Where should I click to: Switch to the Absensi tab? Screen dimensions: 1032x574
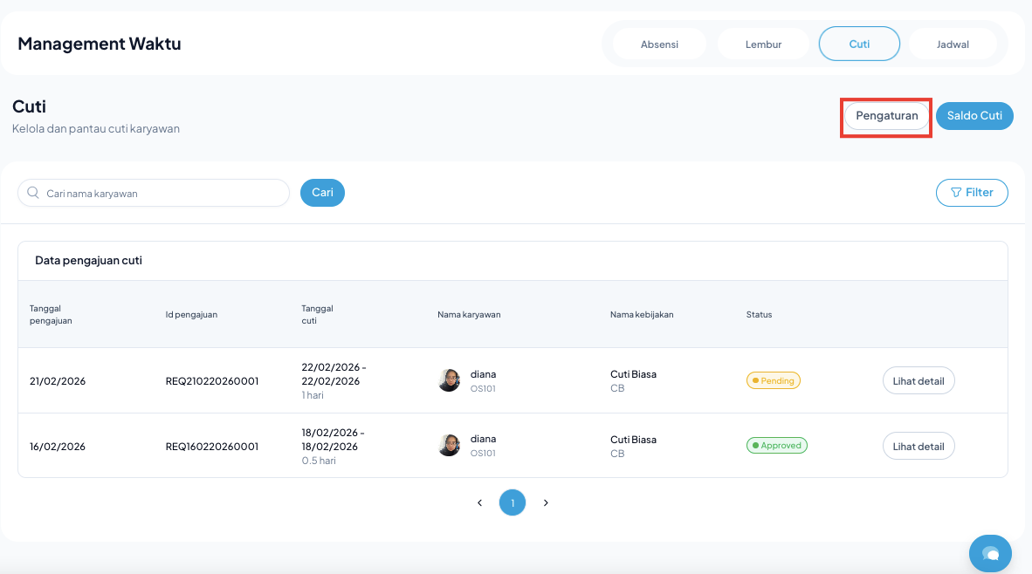[659, 44]
